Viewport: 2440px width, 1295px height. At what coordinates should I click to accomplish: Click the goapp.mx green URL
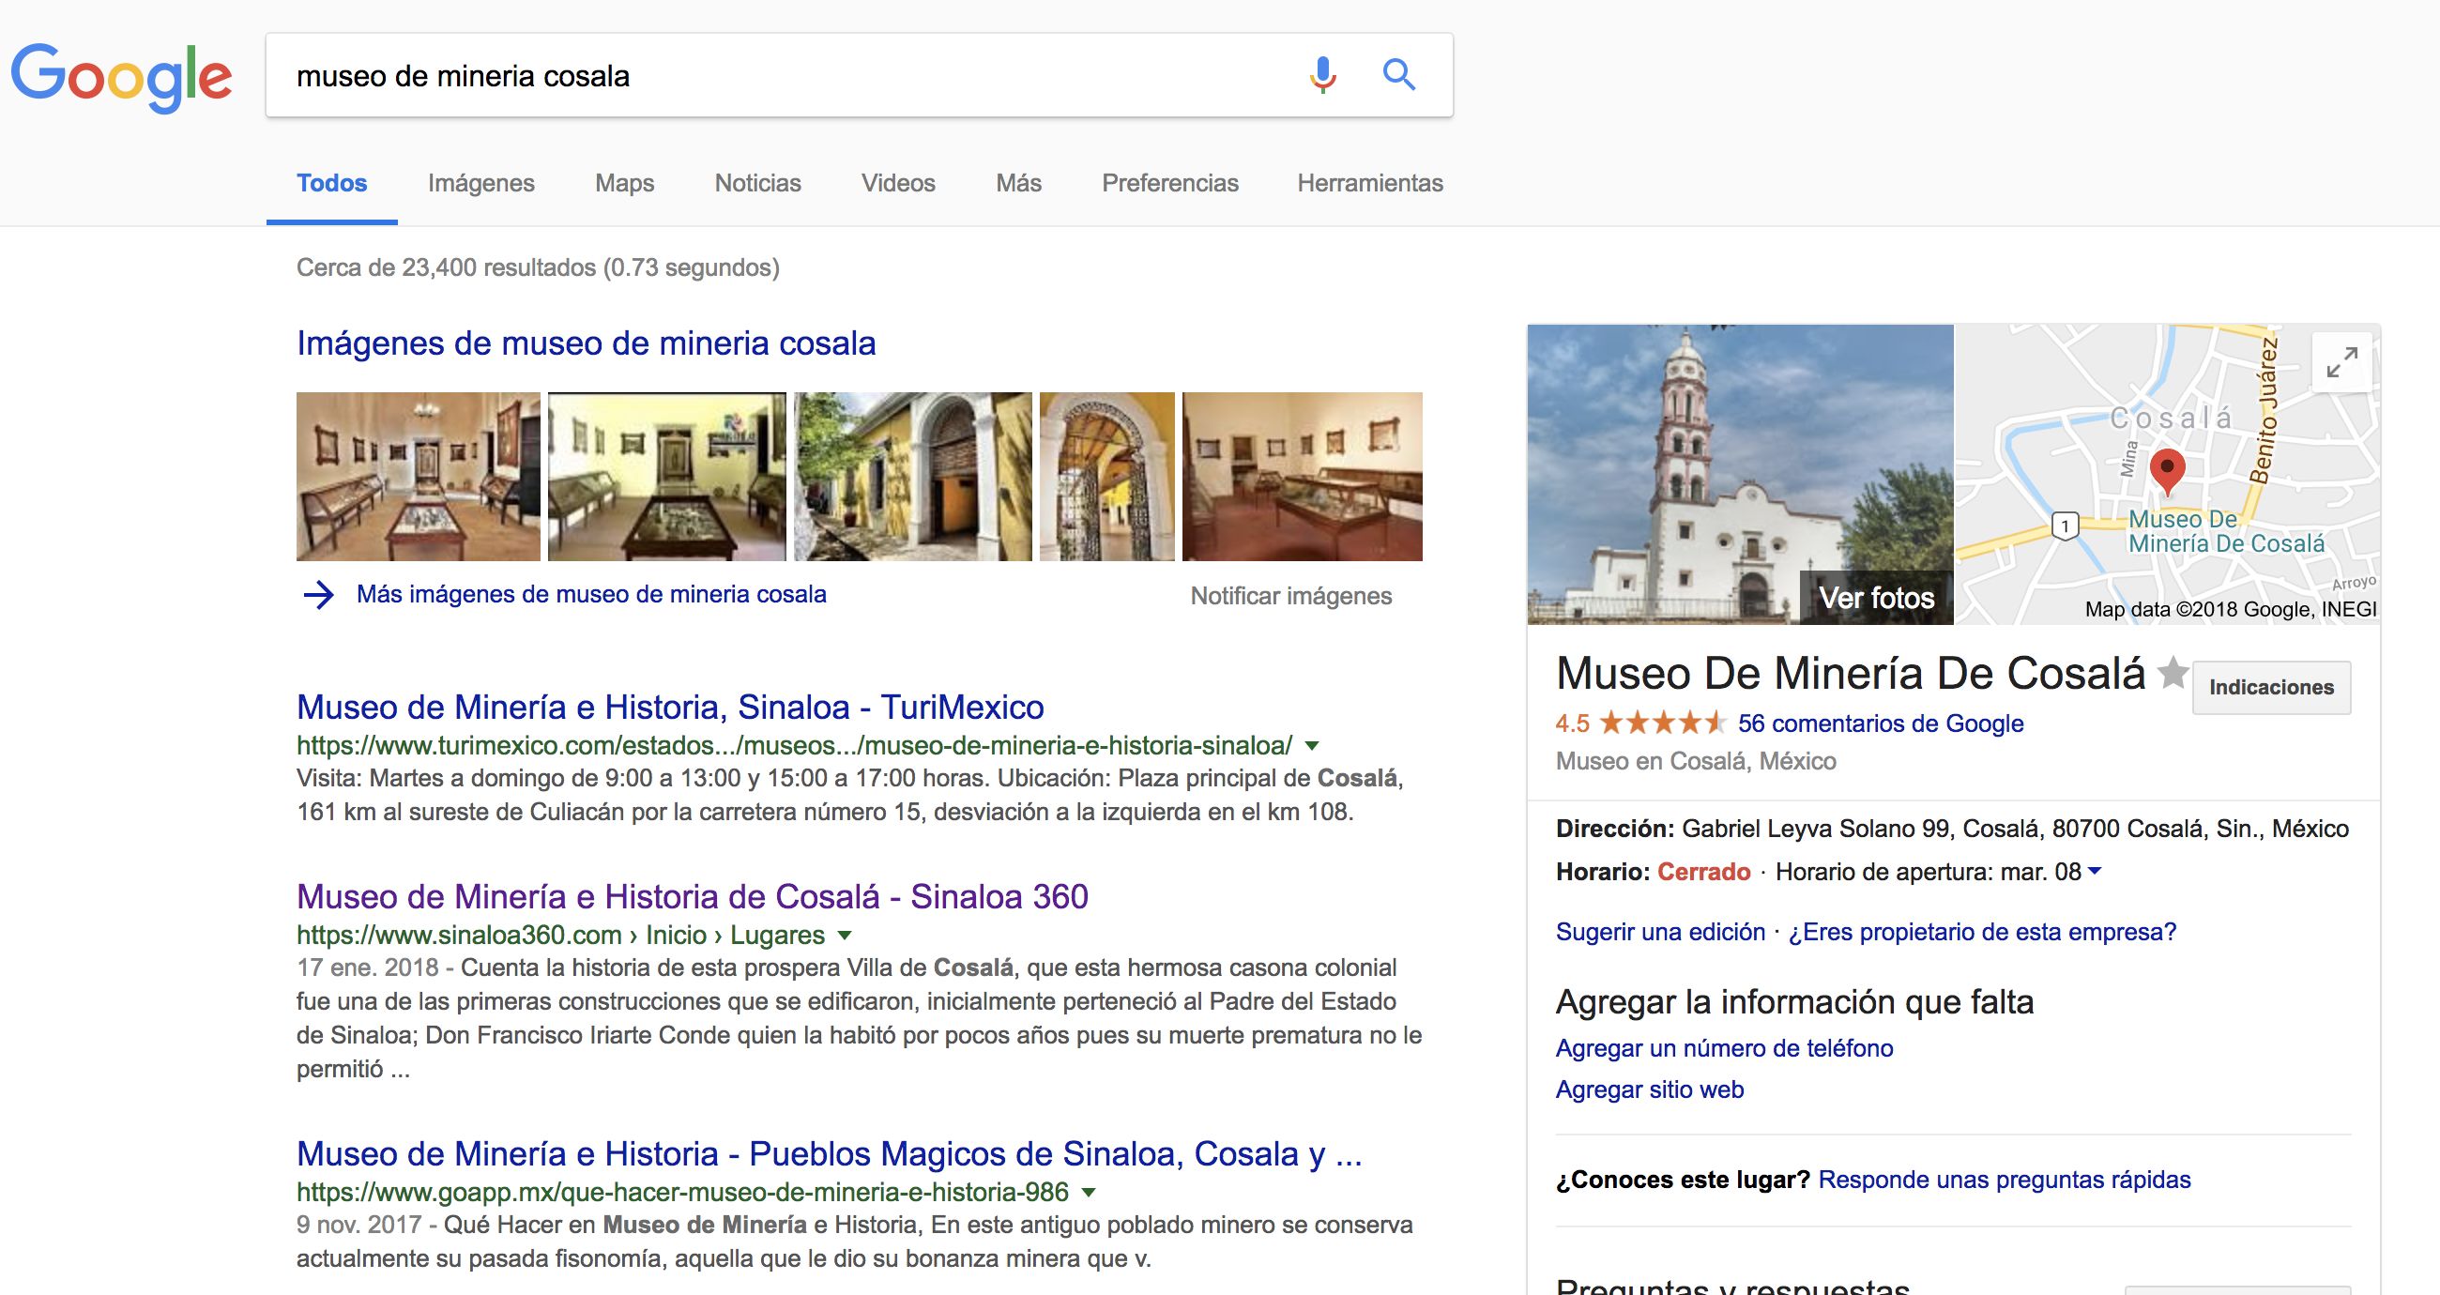pos(682,1192)
